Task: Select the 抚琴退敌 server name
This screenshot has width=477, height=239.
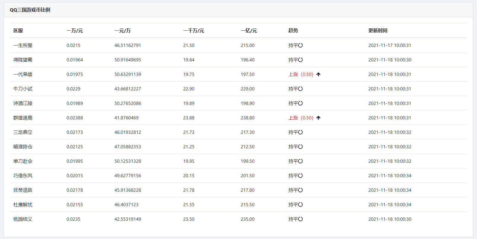Action: click(x=23, y=190)
